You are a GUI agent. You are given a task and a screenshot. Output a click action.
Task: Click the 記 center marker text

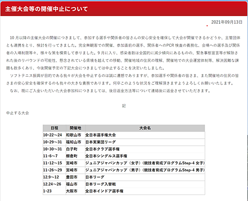[124, 106]
